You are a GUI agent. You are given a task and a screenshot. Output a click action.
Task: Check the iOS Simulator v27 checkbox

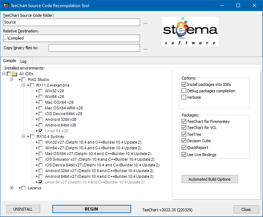pos(41,160)
